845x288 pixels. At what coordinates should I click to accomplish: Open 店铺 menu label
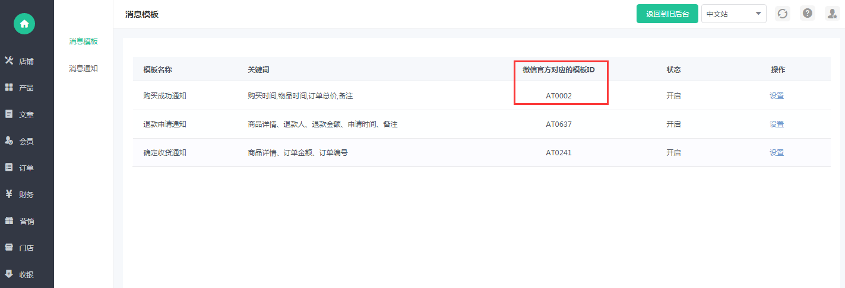[26, 61]
